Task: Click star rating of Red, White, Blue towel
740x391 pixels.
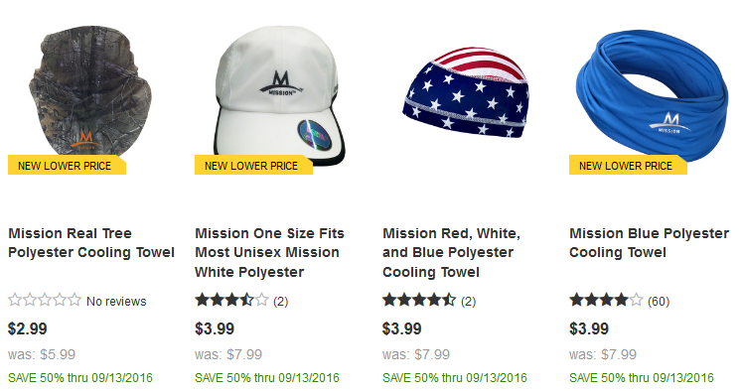Action: point(419,300)
